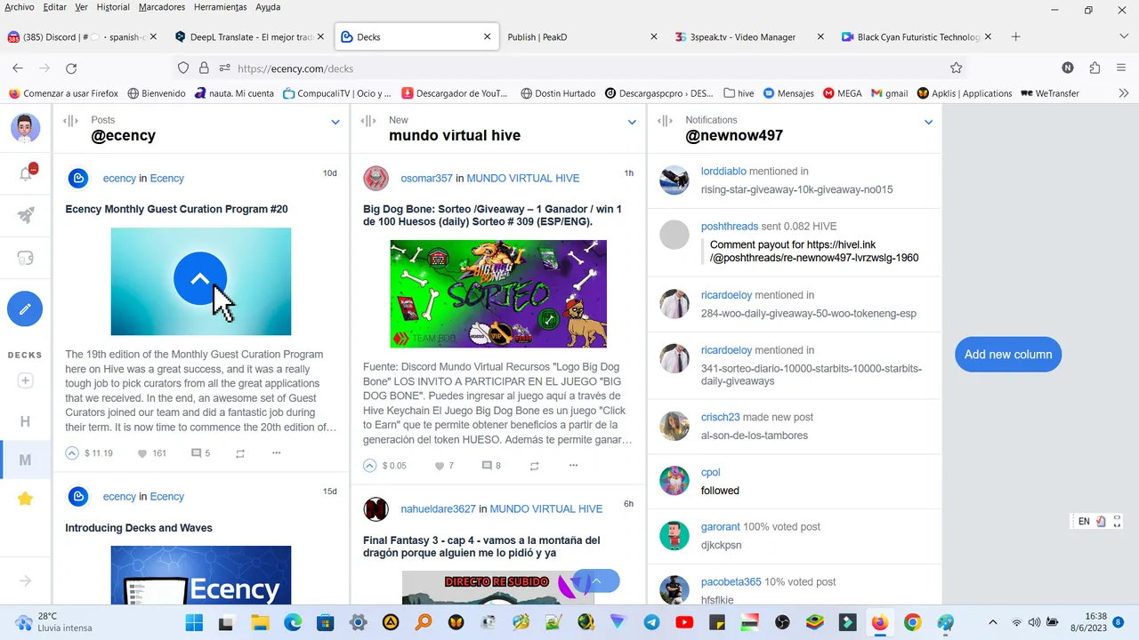This screenshot has height=640, width=1139.
Task: Open the Firefox extensions icon
Action: click(1095, 68)
